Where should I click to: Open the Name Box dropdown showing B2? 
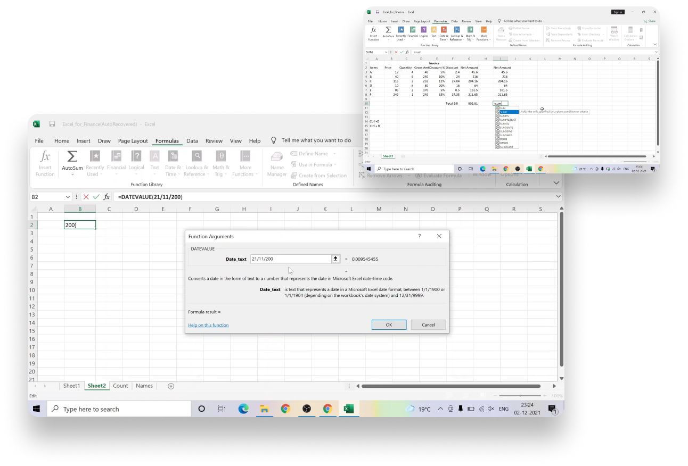tap(67, 197)
